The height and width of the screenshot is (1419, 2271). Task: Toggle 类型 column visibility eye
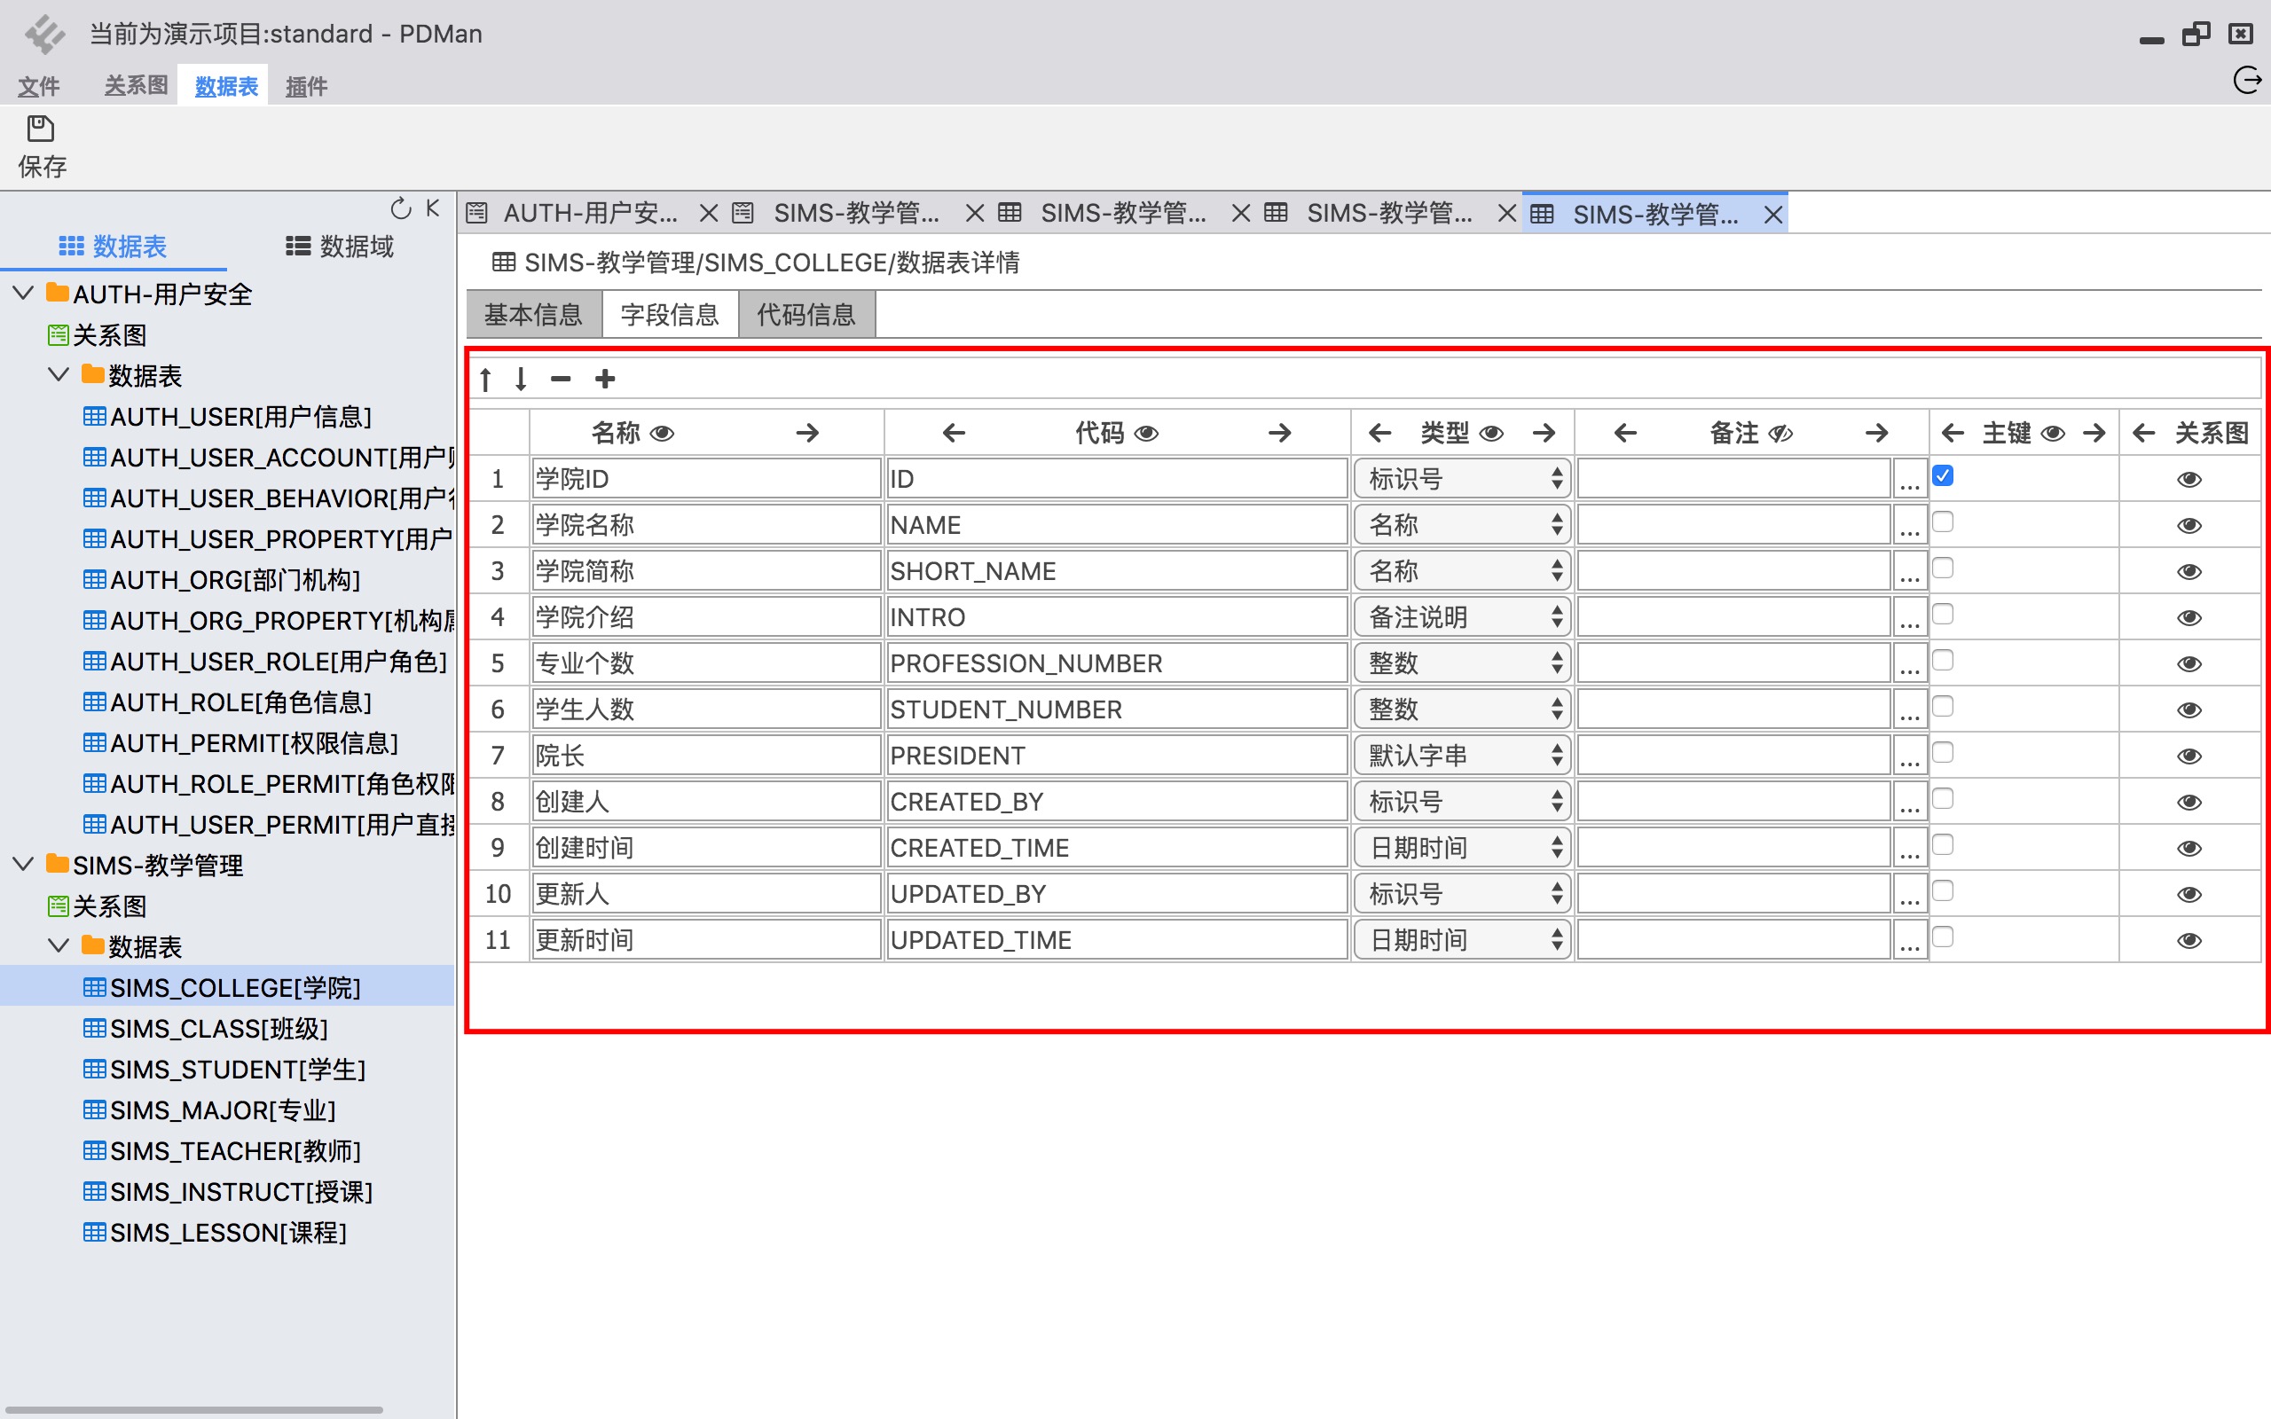1491,433
